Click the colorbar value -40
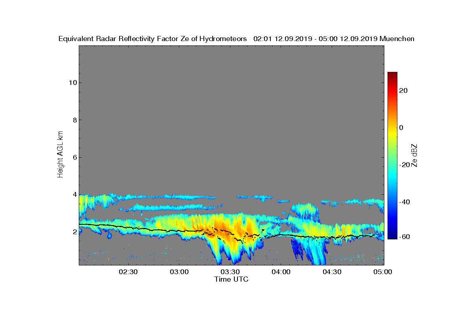This screenshot has width=475, height=316. 404,202
